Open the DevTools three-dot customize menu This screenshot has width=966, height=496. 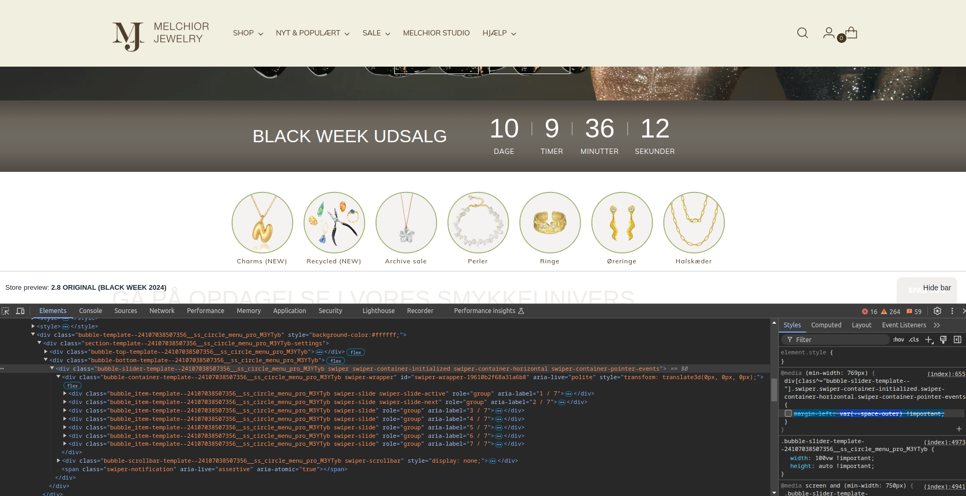click(x=952, y=311)
